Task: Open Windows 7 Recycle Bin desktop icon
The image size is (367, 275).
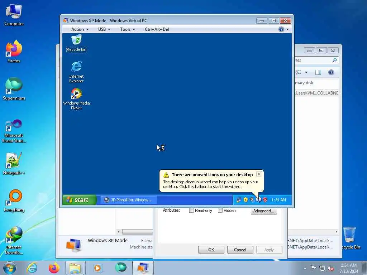Action: click(x=350, y=238)
